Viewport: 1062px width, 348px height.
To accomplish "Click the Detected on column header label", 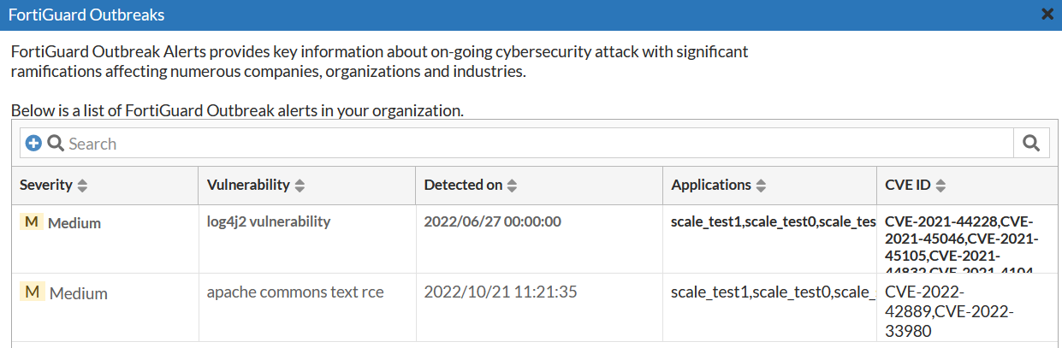I will click(x=463, y=186).
